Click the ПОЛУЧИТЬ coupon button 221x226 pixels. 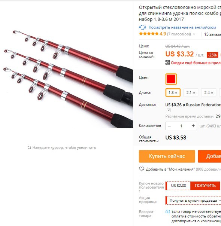[x=205, y=186]
